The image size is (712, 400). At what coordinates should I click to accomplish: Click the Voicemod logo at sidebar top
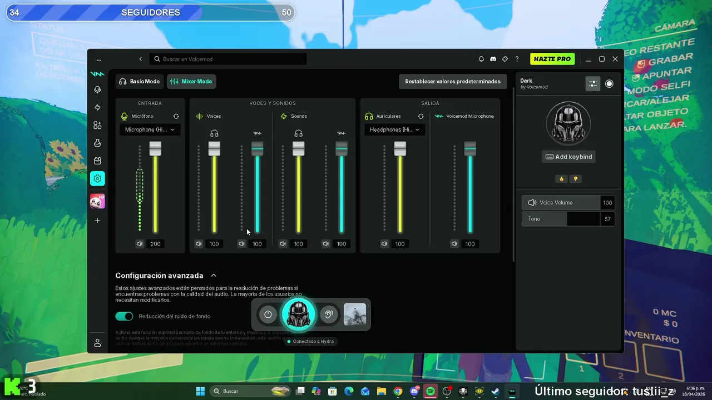(x=97, y=74)
